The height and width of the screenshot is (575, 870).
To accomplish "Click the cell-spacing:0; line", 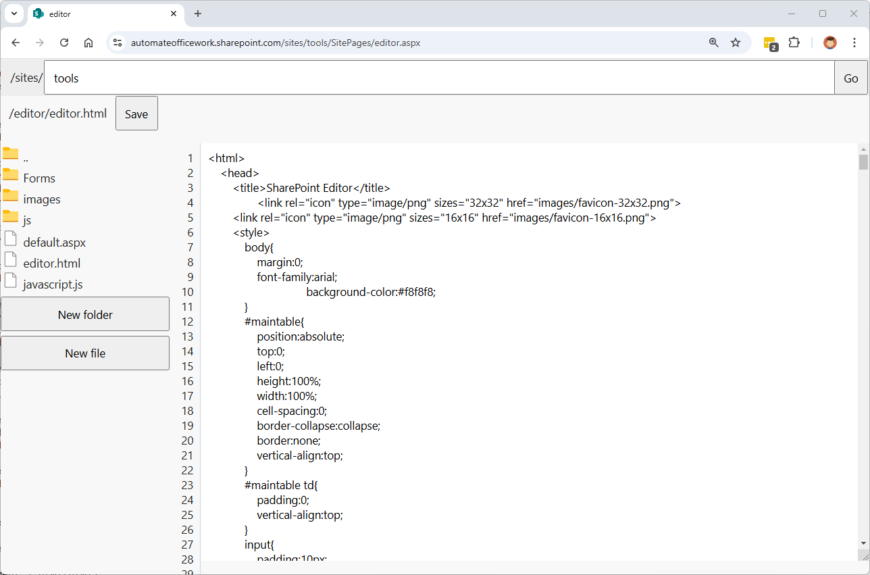I will point(292,411).
